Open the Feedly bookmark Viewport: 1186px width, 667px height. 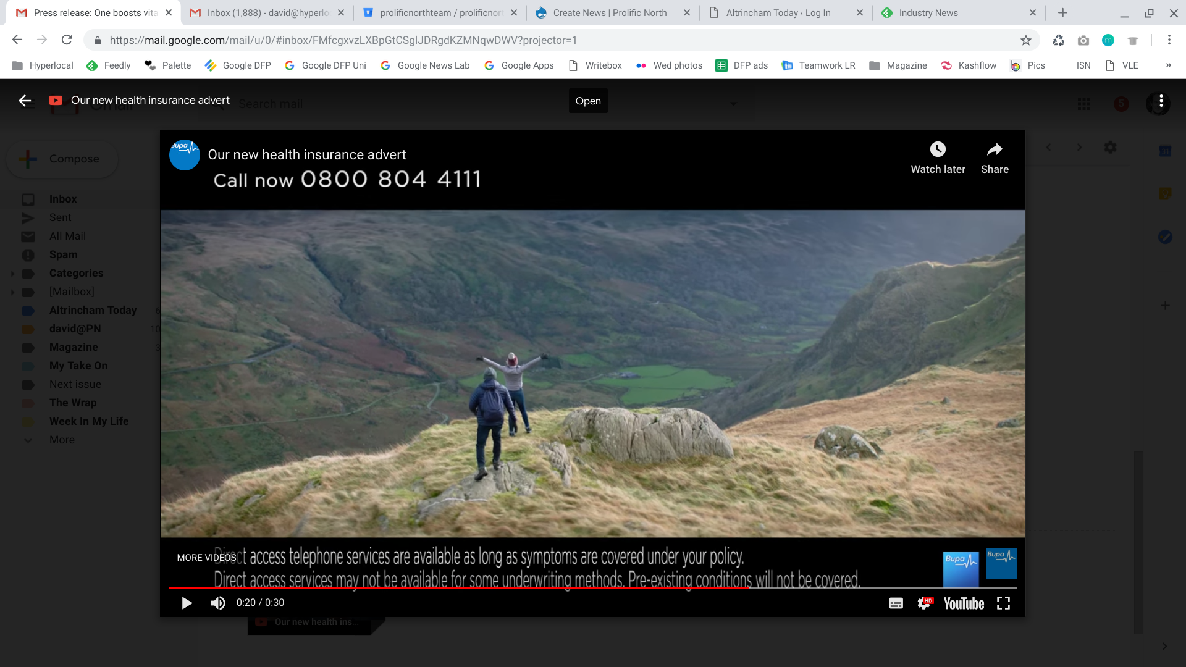(108, 65)
